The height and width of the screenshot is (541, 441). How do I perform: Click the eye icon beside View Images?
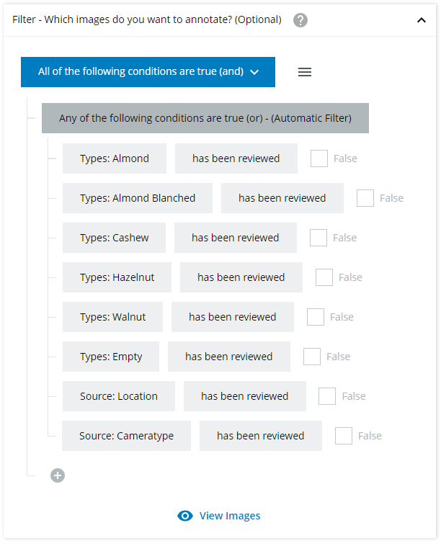pos(185,516)
